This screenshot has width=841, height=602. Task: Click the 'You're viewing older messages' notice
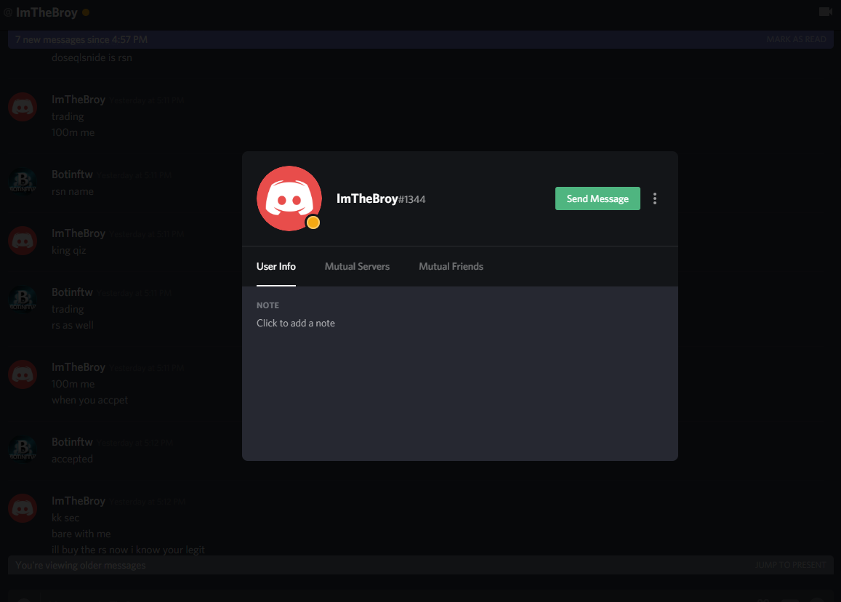point(81,565)
